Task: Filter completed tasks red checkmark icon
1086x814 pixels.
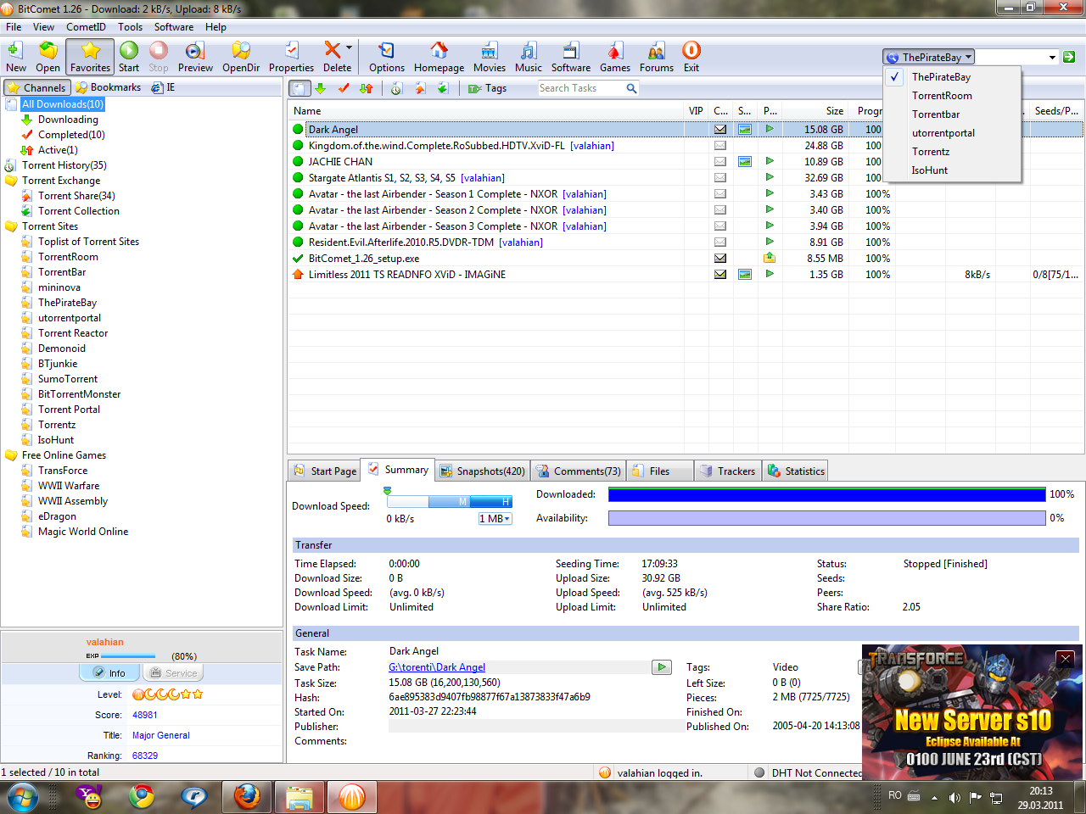Action: (344, 88)
